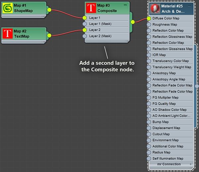Click the Self Illumination Map slot label
The image size is (199, 172).
[168, 158]
